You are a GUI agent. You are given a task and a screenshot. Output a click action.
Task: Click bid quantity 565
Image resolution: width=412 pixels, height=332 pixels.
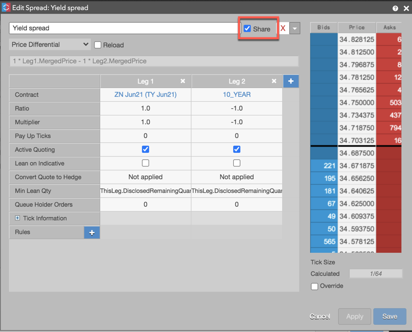(323, 241)
